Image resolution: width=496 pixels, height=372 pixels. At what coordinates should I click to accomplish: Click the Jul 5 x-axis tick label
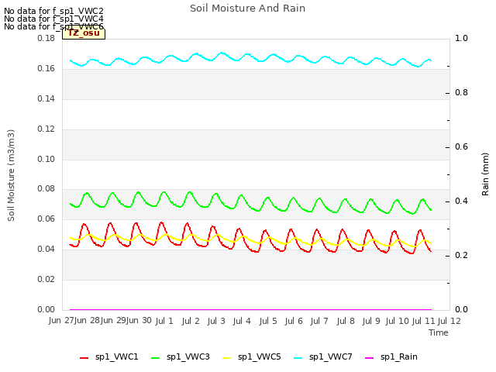pyautogui.click(x=268, y=321)
